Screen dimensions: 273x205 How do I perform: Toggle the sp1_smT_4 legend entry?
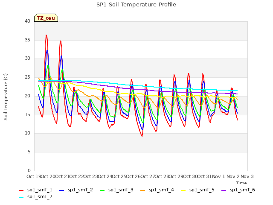tap(157, 190)
